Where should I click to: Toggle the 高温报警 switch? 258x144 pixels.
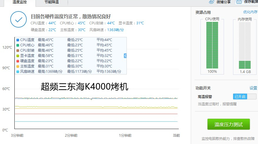click(245, 96)
